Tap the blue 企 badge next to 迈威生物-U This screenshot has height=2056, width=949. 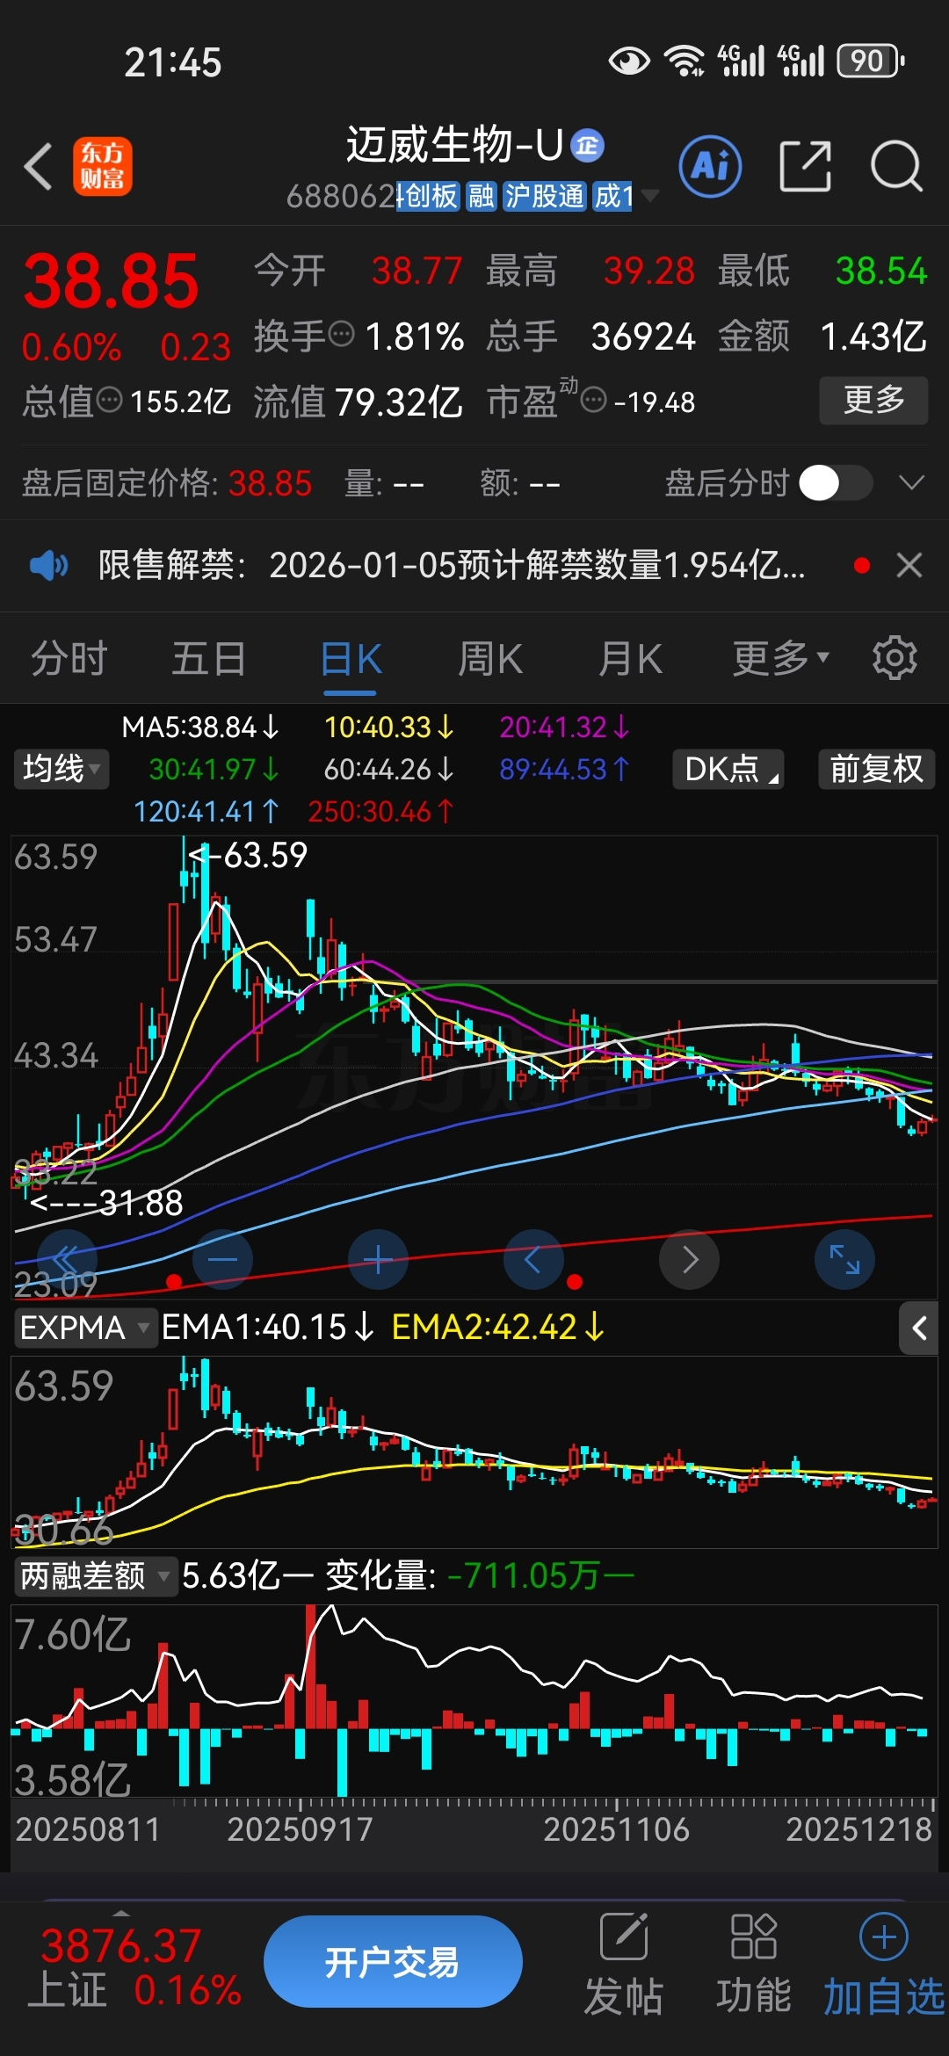click(588, 145)
